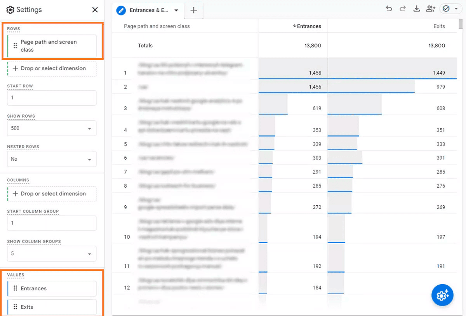Click row 4 Entrances value 353

(x=317, y=130)
